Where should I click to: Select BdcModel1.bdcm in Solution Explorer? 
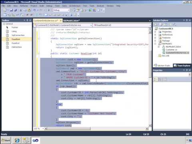[x=173, y=47]
